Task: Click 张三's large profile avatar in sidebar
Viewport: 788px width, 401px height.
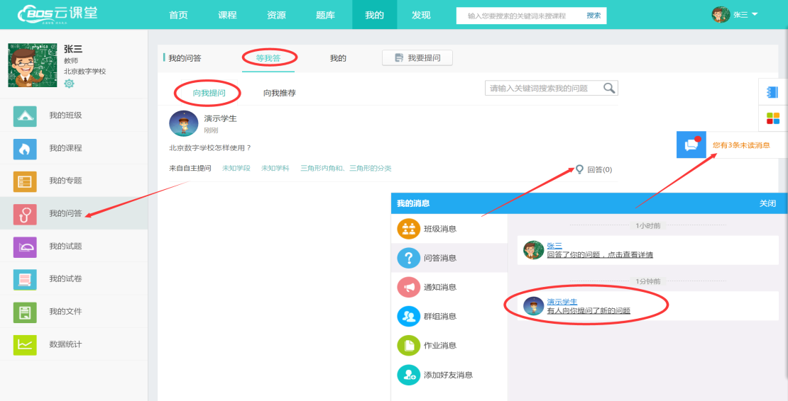Action: click(x=33, y=64)
